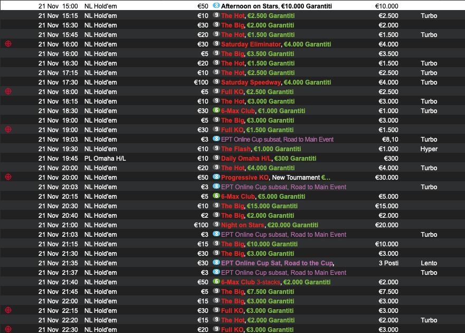The height and width of the screenshot is (333, 465).
Task: Click the €2 buy-in at 20:40
Action: [x=205, y=215]
